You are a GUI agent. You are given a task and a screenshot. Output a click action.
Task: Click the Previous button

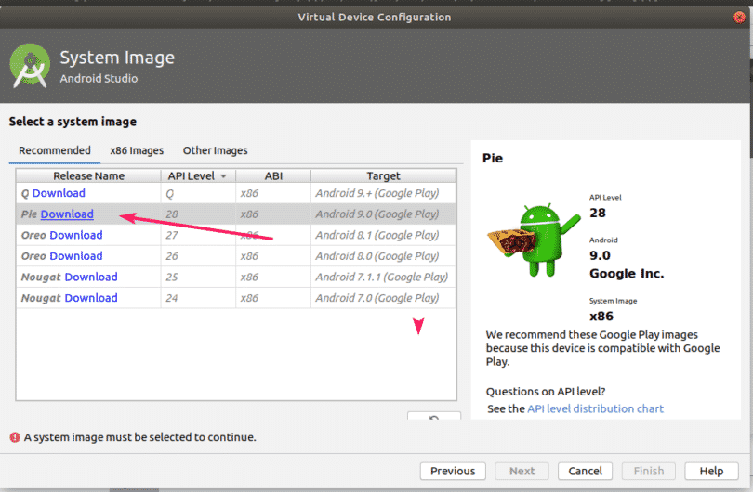point(453,471)
